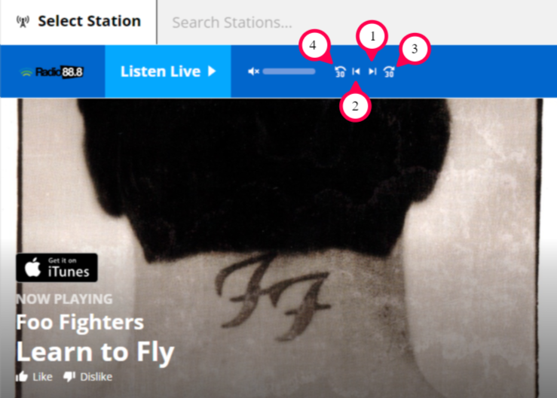Image resolution: width=557 pixels, height=398 pixels.
Task: Click the Like text label
Action: coord(42,377)
